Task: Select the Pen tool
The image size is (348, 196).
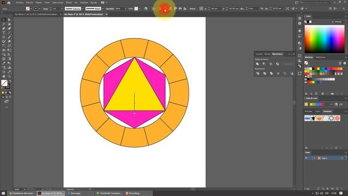Action: click(4, 28)
